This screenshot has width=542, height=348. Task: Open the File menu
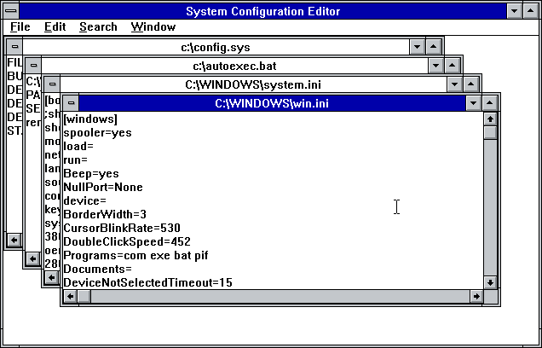point(20,26)
